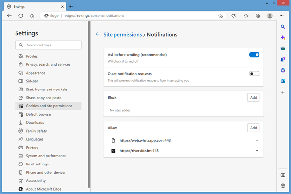The image size is (291, 194).
Task: Click the riverside.fm site favicon
Action: point(113,151)
